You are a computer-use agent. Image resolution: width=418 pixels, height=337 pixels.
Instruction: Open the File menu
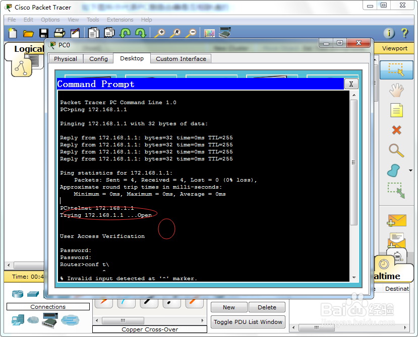[x=12, y=20]
